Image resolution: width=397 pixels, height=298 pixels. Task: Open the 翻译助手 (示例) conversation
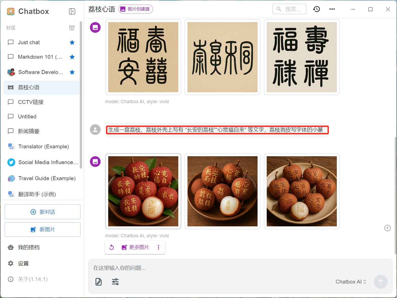pos(41,194)
